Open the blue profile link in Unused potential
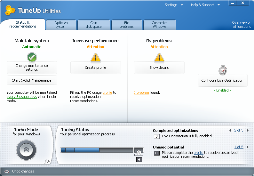The image size is (254, 176). [198, 153]
